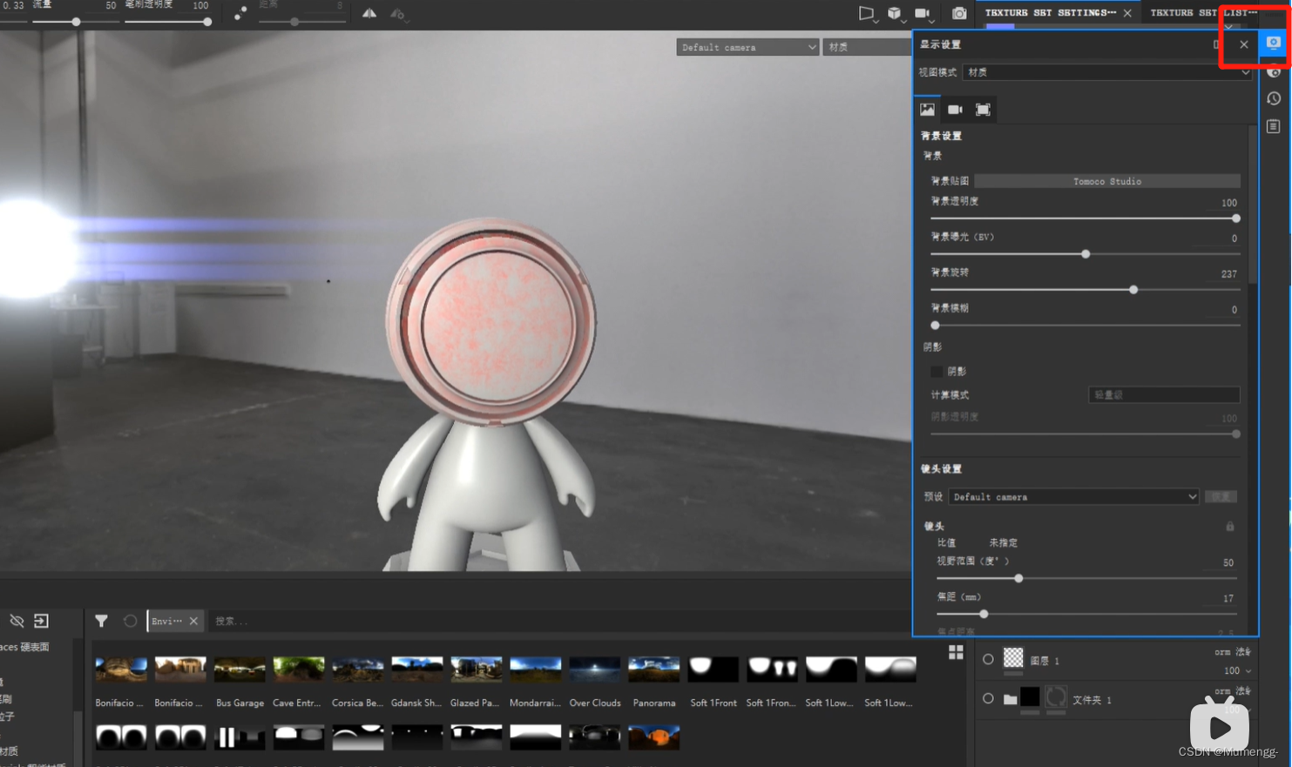This screenshot has height=767, width=1292.
Task: Toggle the blue display settings sidebar icon
Action: 1274,43
